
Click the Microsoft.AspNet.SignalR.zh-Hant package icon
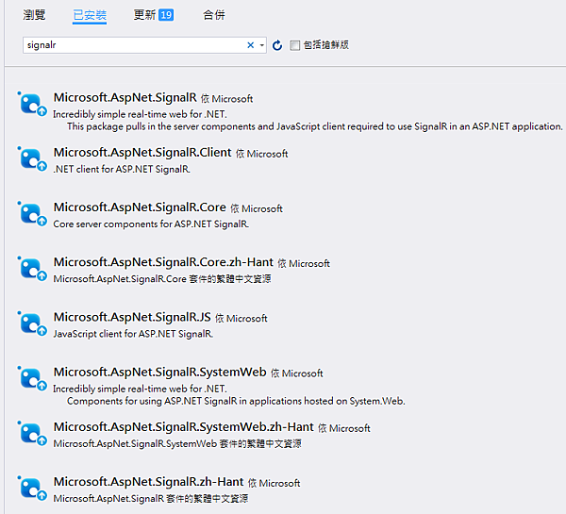click(32, 489)
